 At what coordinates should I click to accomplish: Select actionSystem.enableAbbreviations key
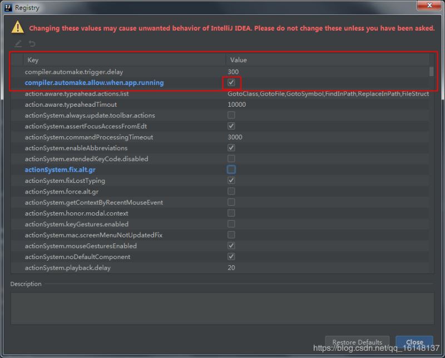pyautogui.click(x=76, y=148)
